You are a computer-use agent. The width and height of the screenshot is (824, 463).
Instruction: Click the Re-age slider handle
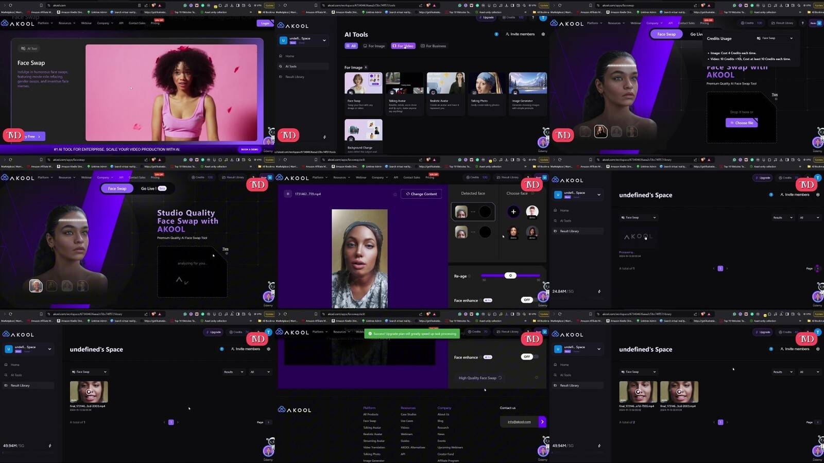510,276
